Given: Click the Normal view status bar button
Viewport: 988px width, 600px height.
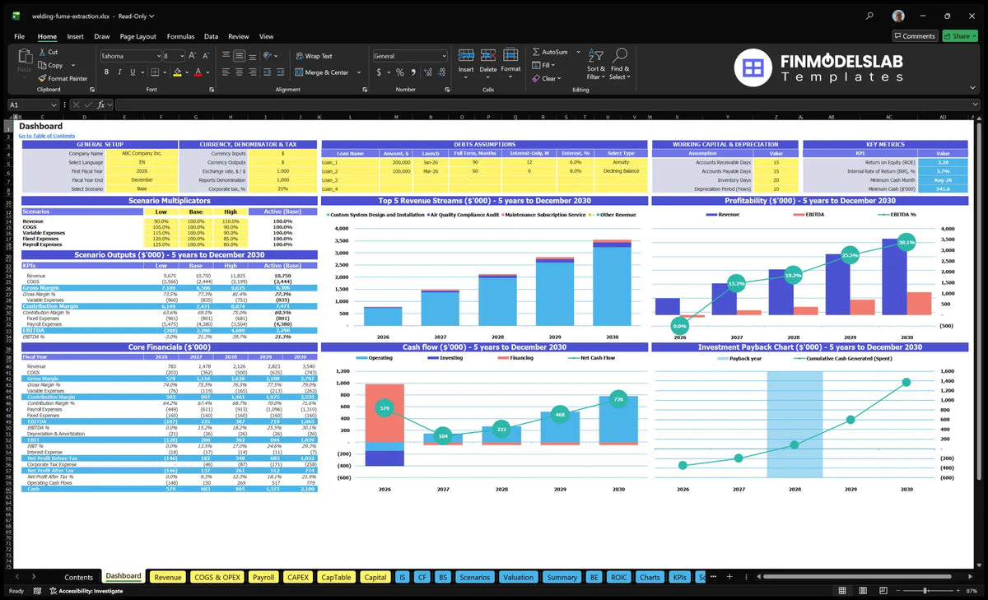Looking at the screenshot, I should [842, 591].
